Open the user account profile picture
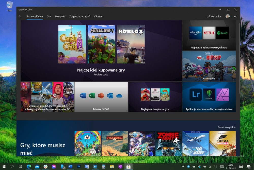 (x=228, y=16)
